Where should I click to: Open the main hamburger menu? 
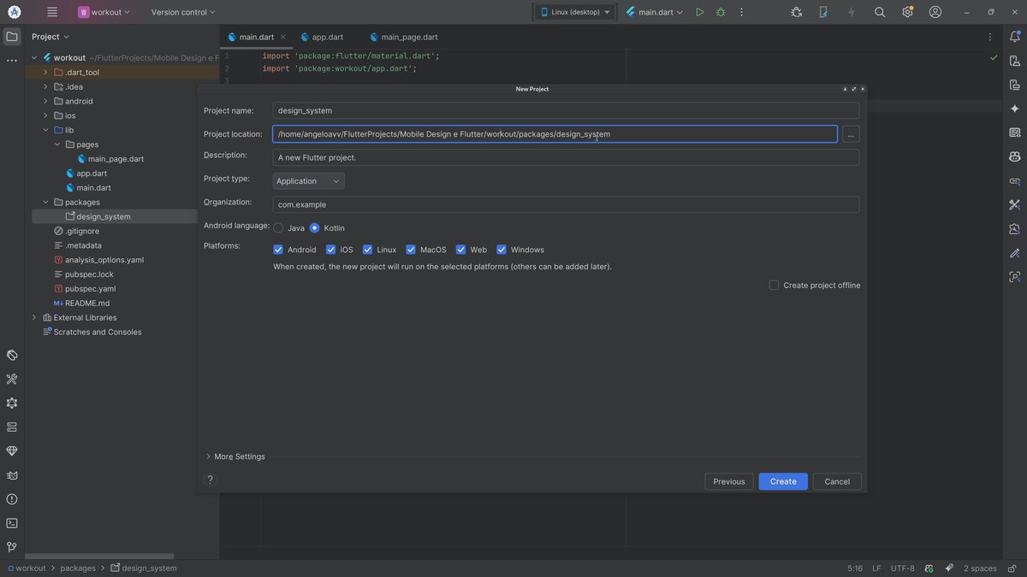click(52, 12)
